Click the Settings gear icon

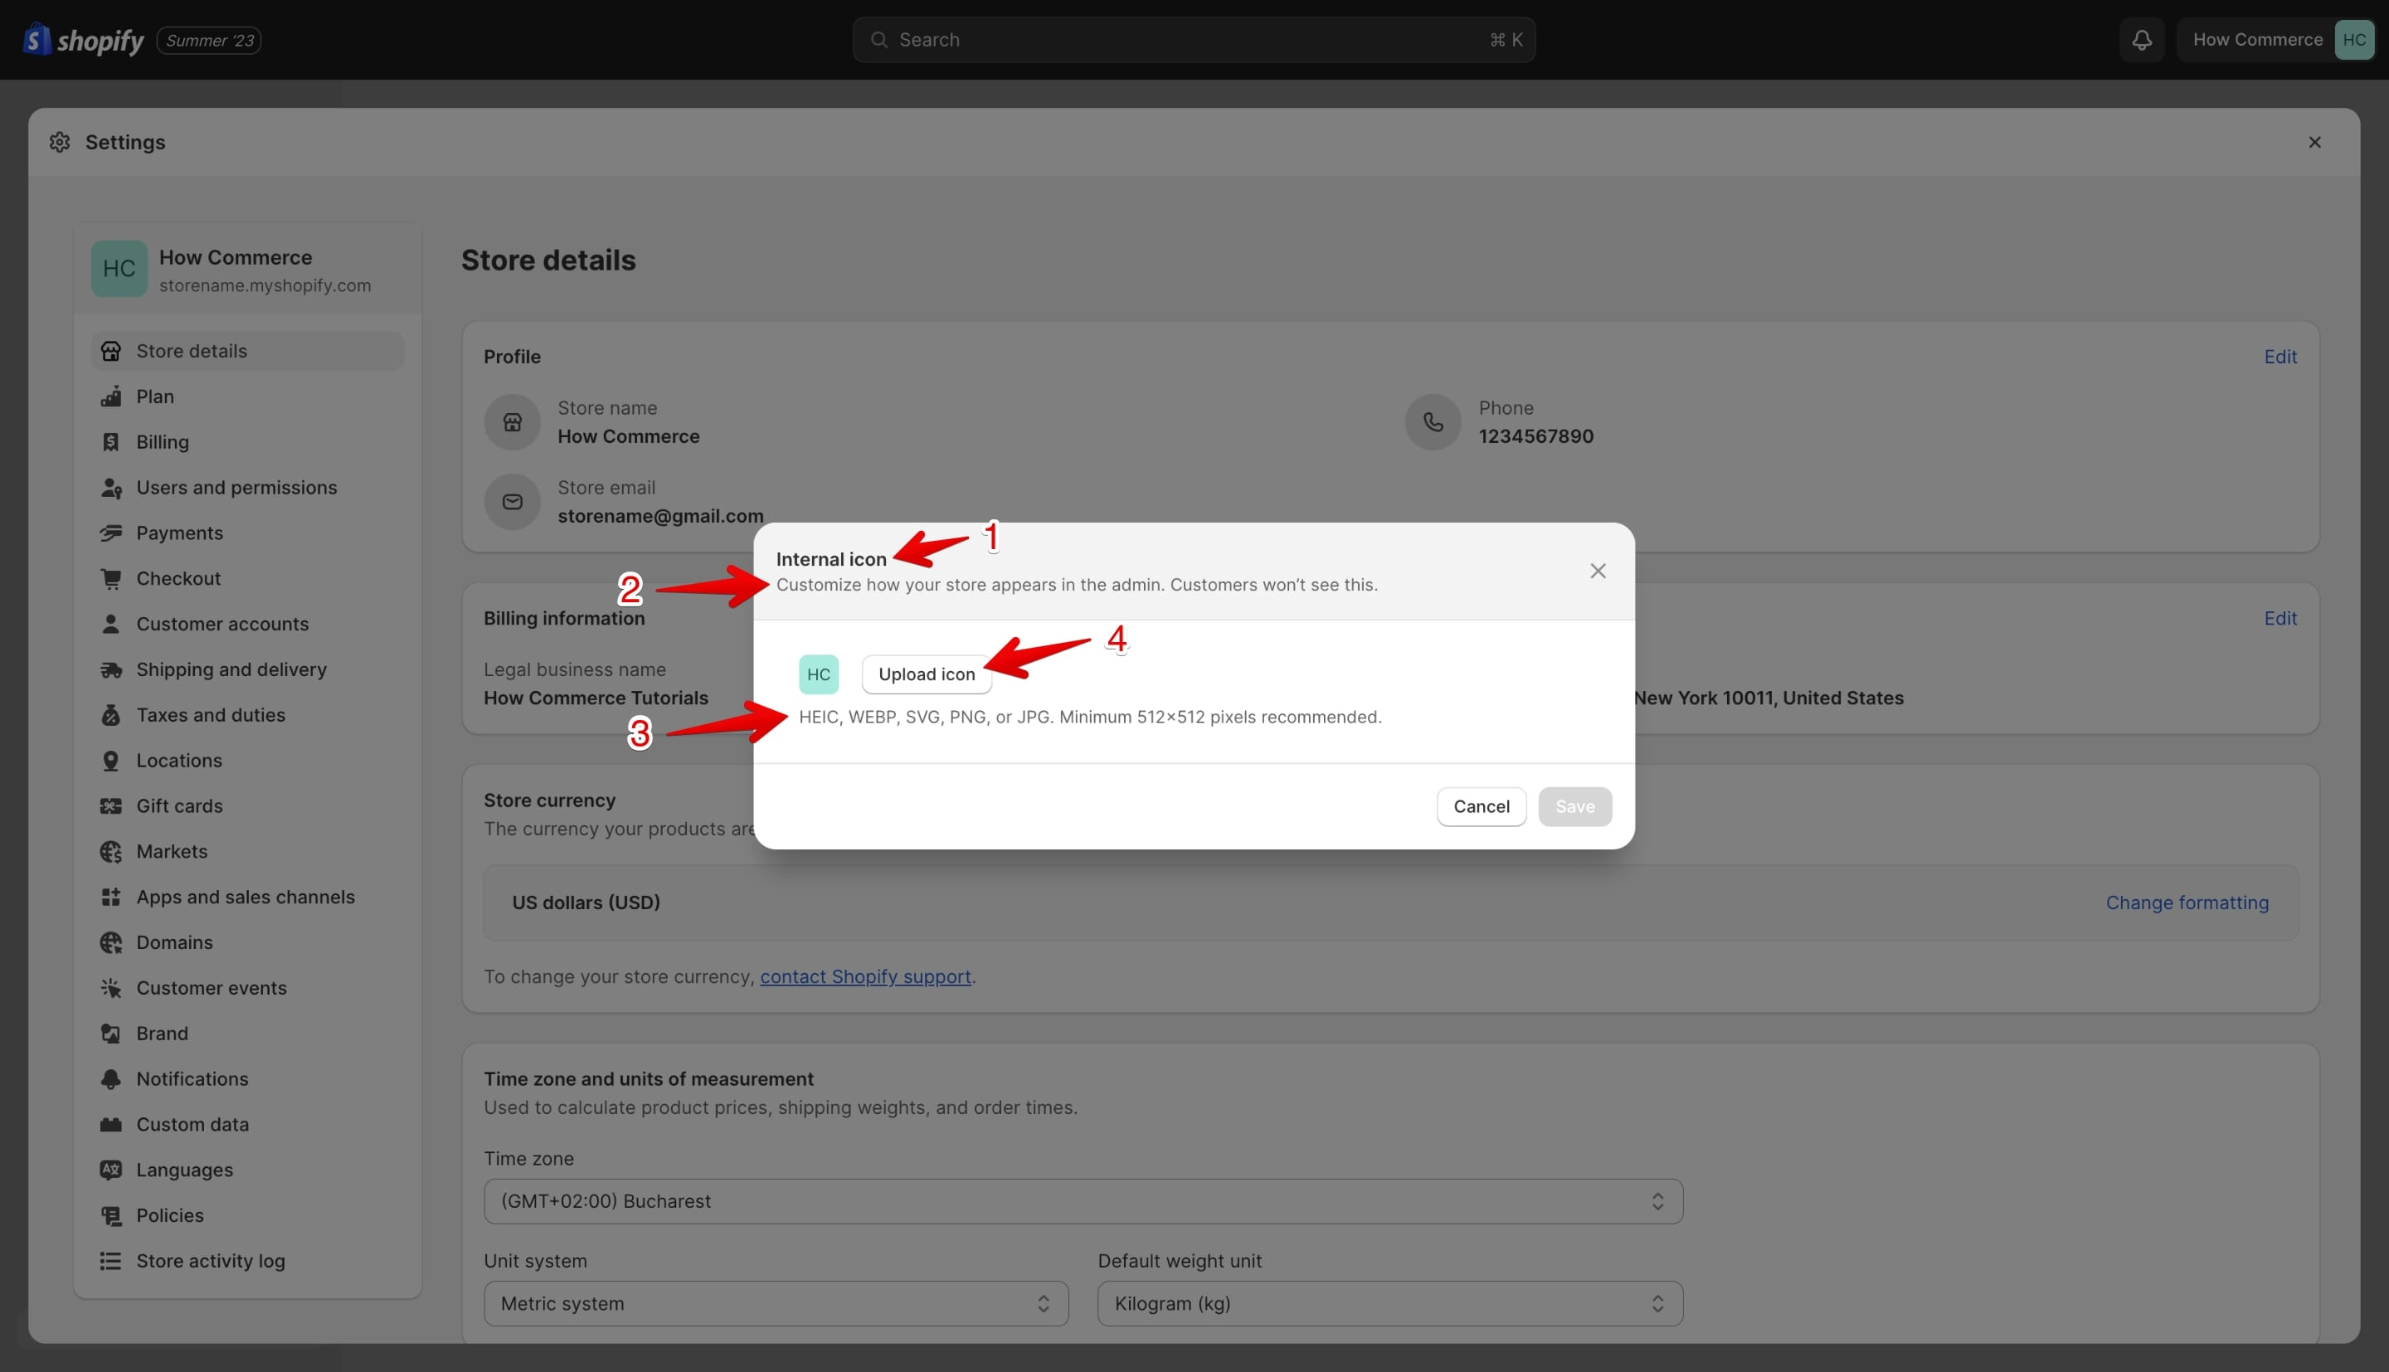pos(60,143)
